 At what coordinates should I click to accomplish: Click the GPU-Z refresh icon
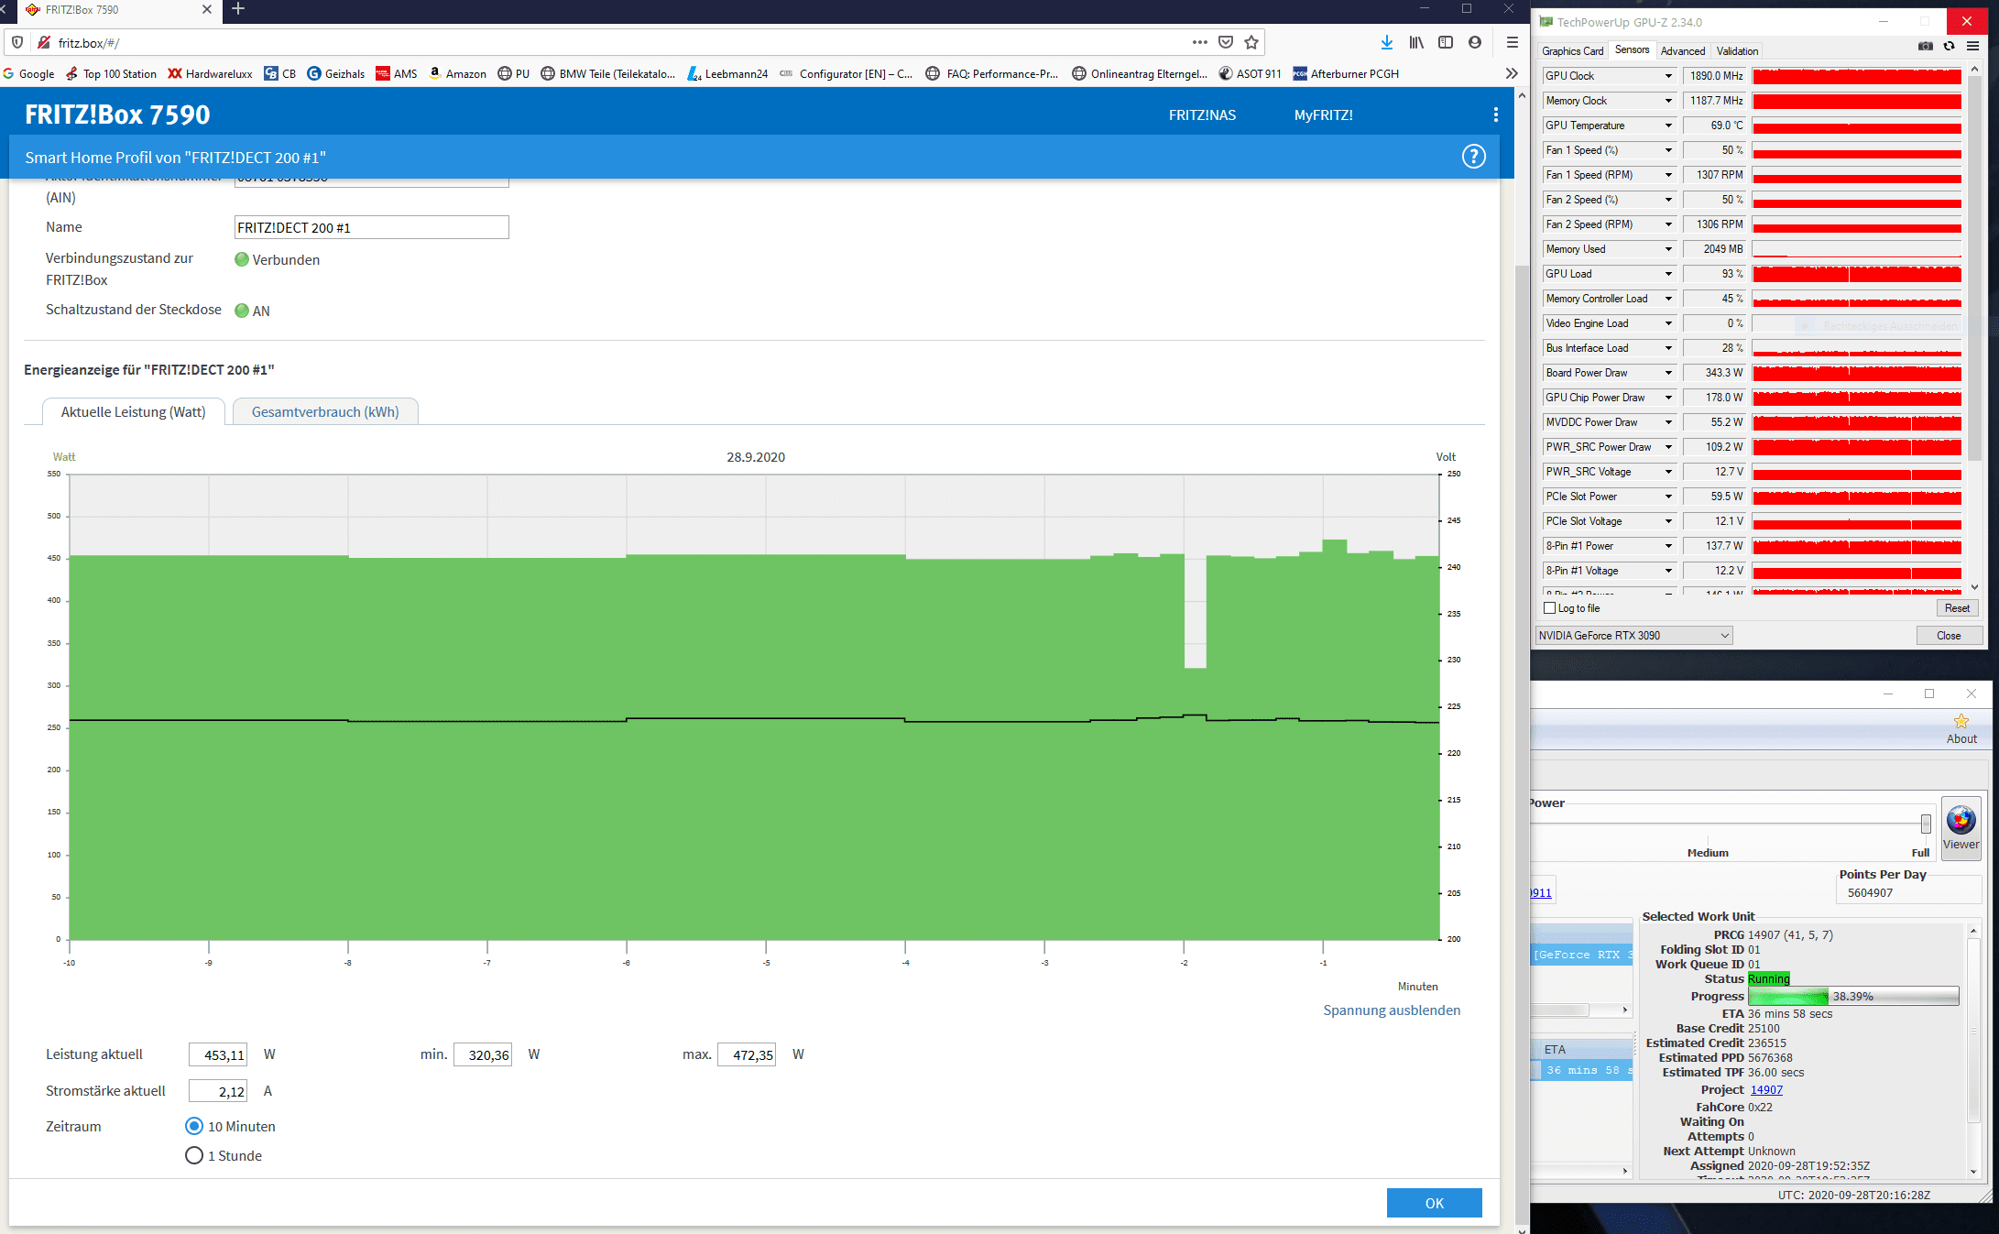[x=1949, y=47]
